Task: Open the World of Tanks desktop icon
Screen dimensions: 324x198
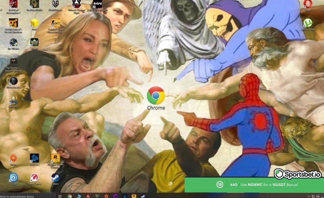Action: pyautogui.click(x=56, y=4)
